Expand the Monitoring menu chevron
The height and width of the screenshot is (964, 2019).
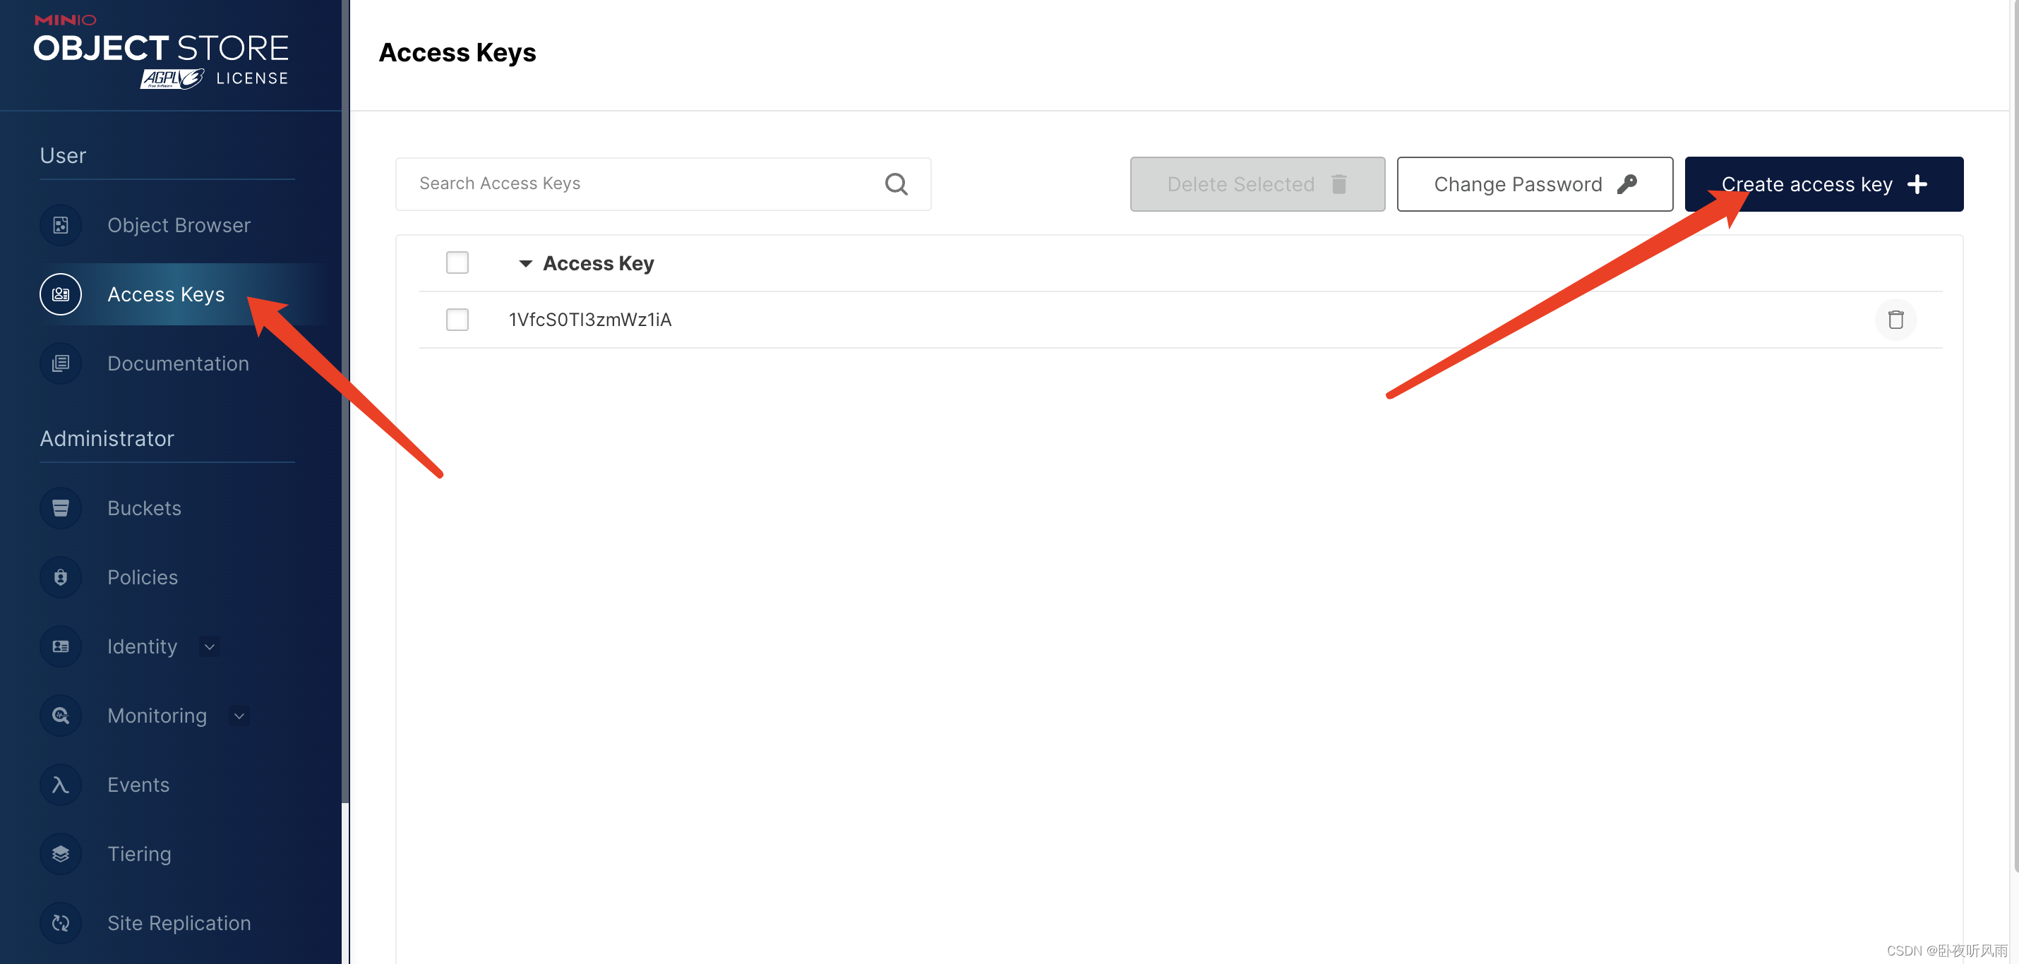pos(239,716)
